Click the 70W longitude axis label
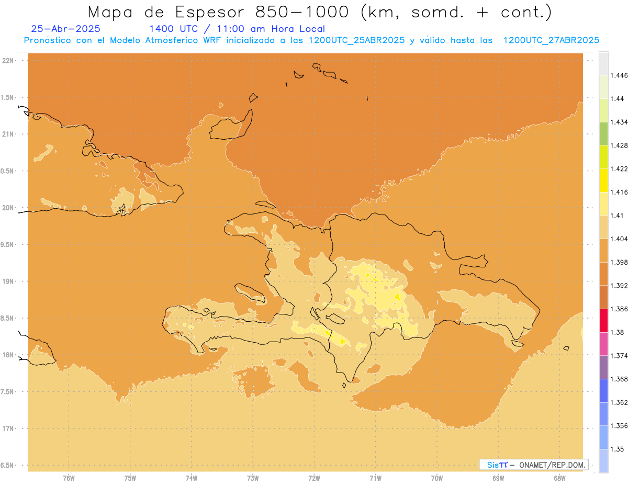Viewport: 628px width, 485px height. 436,478
